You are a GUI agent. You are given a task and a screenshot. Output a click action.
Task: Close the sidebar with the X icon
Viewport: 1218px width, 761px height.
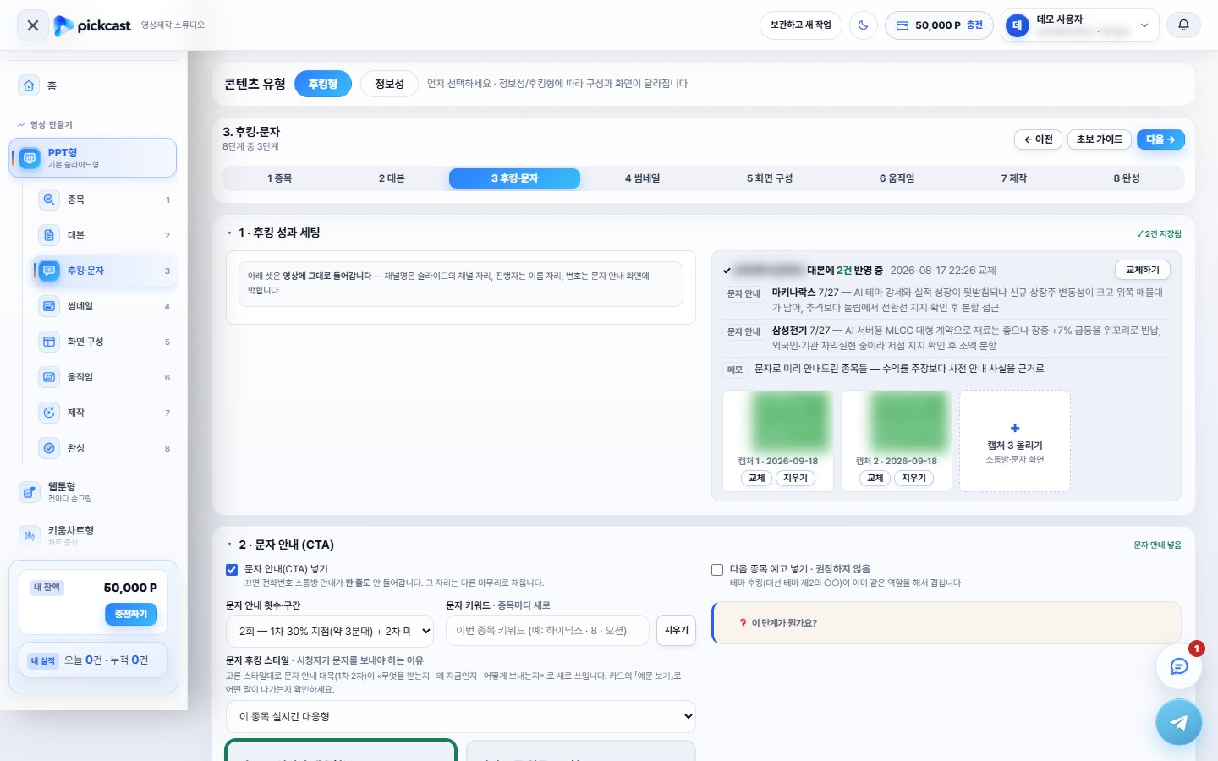(33, 25)
